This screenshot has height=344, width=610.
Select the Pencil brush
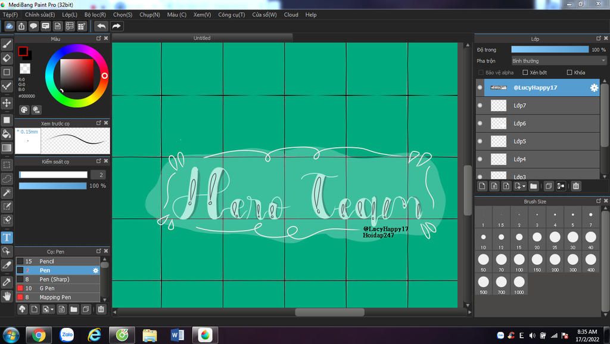pos(58,262)
